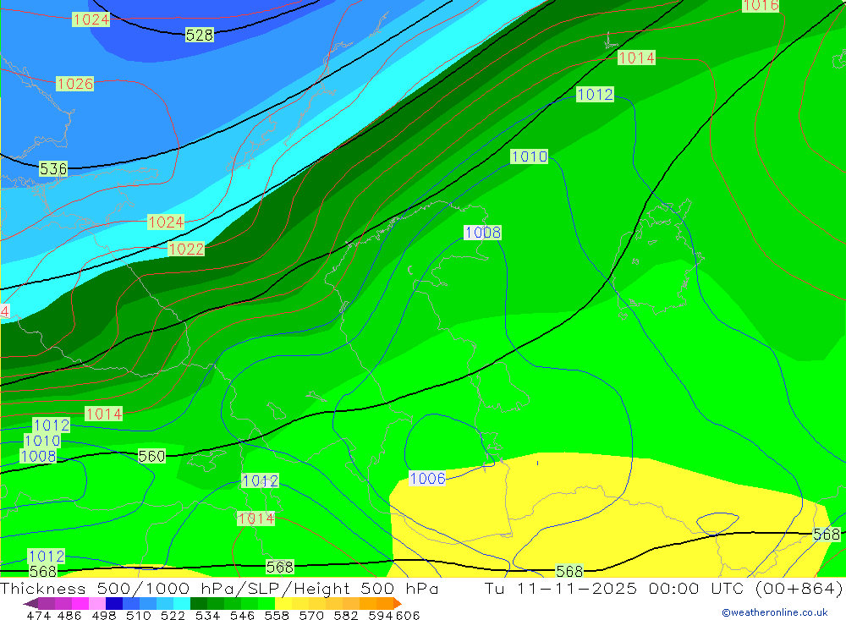Click the 486 legend value
The height and width of the screenshot is (620, 846).
69,615
